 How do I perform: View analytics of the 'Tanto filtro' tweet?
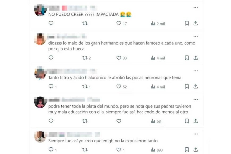153,87
